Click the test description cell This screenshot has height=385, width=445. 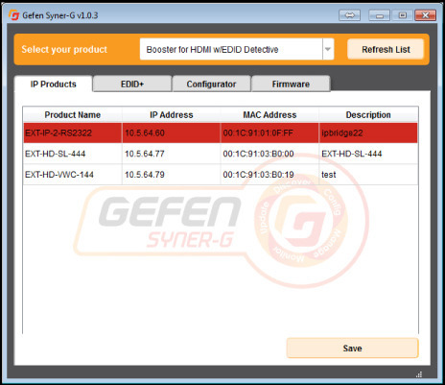368,175
